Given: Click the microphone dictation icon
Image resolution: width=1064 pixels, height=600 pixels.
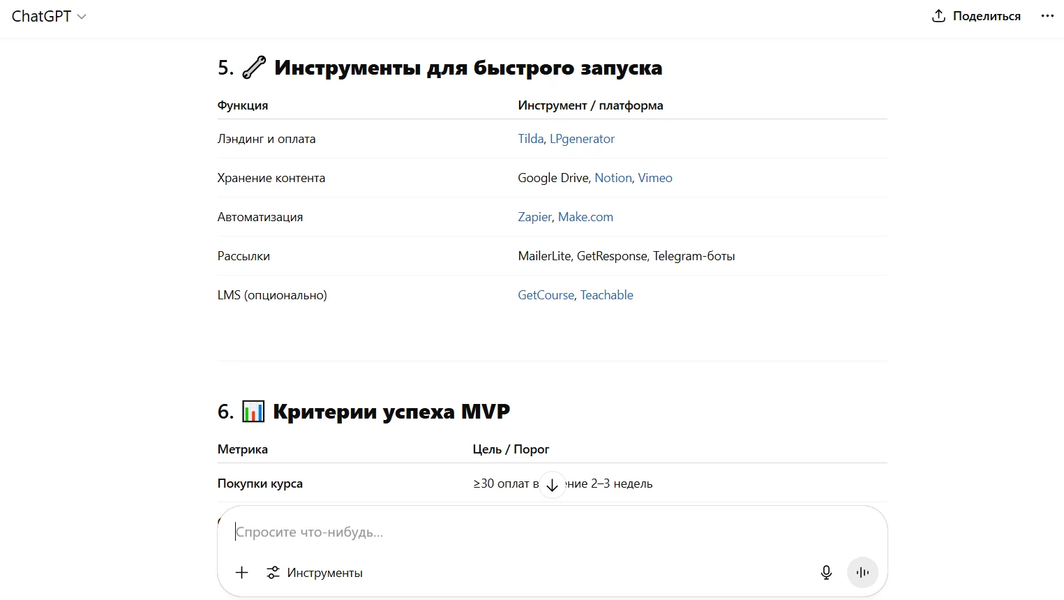Looking at the screenshot, I should click(x=826, y=573).
